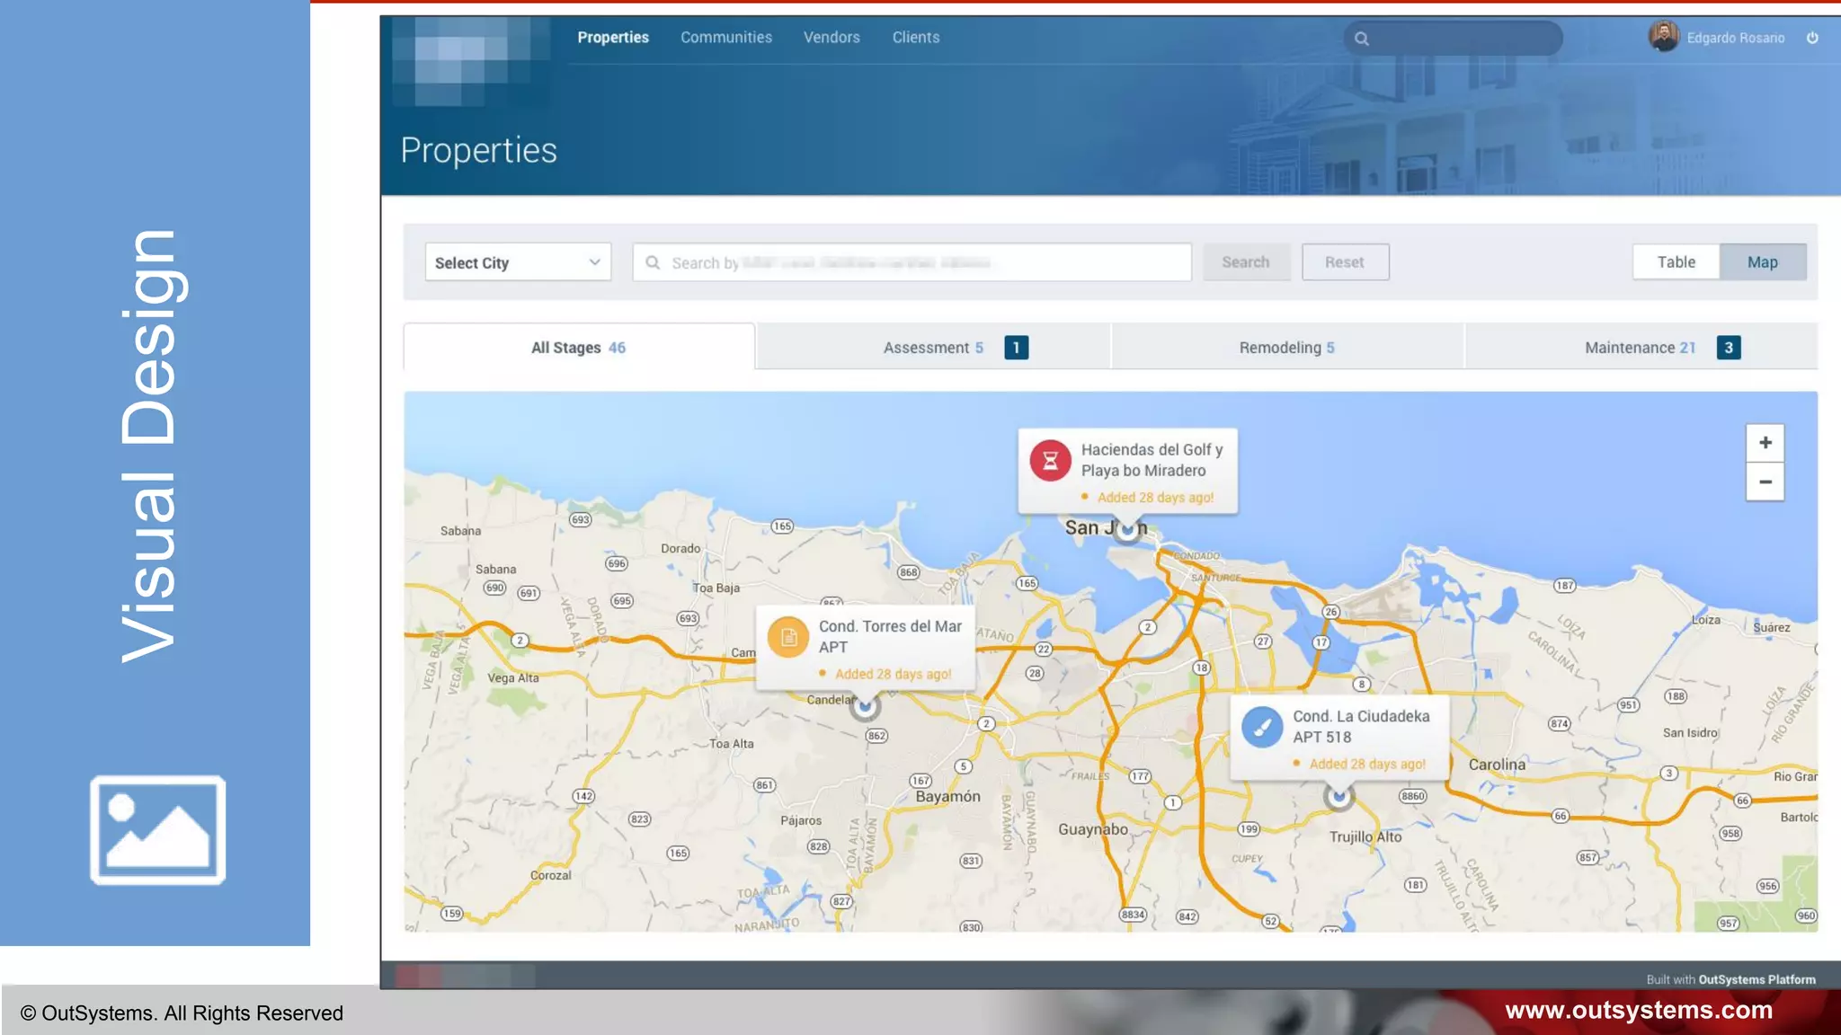
Task: Open the Select City dropdown
Action: [518, 262]
